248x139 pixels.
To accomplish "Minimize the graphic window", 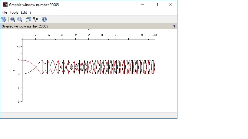I will click(x=142, y=5).
